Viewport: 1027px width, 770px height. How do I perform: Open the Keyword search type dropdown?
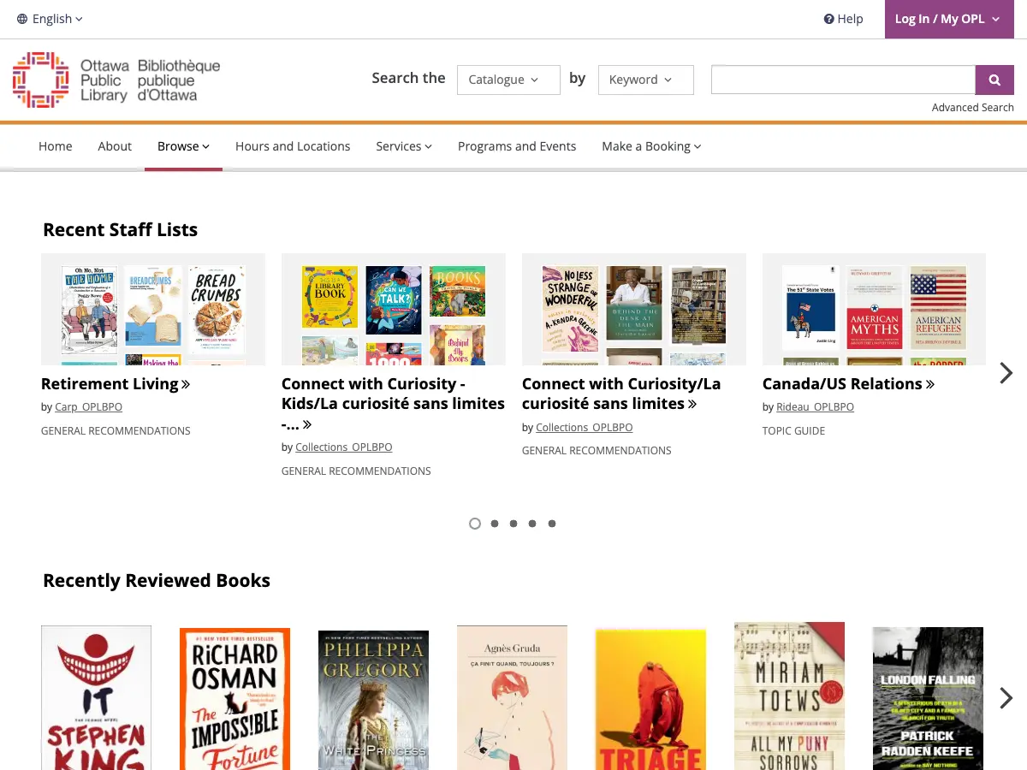(645, 80)
